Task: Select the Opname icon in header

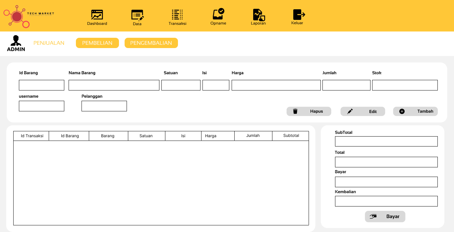Action: coord(218,14)
